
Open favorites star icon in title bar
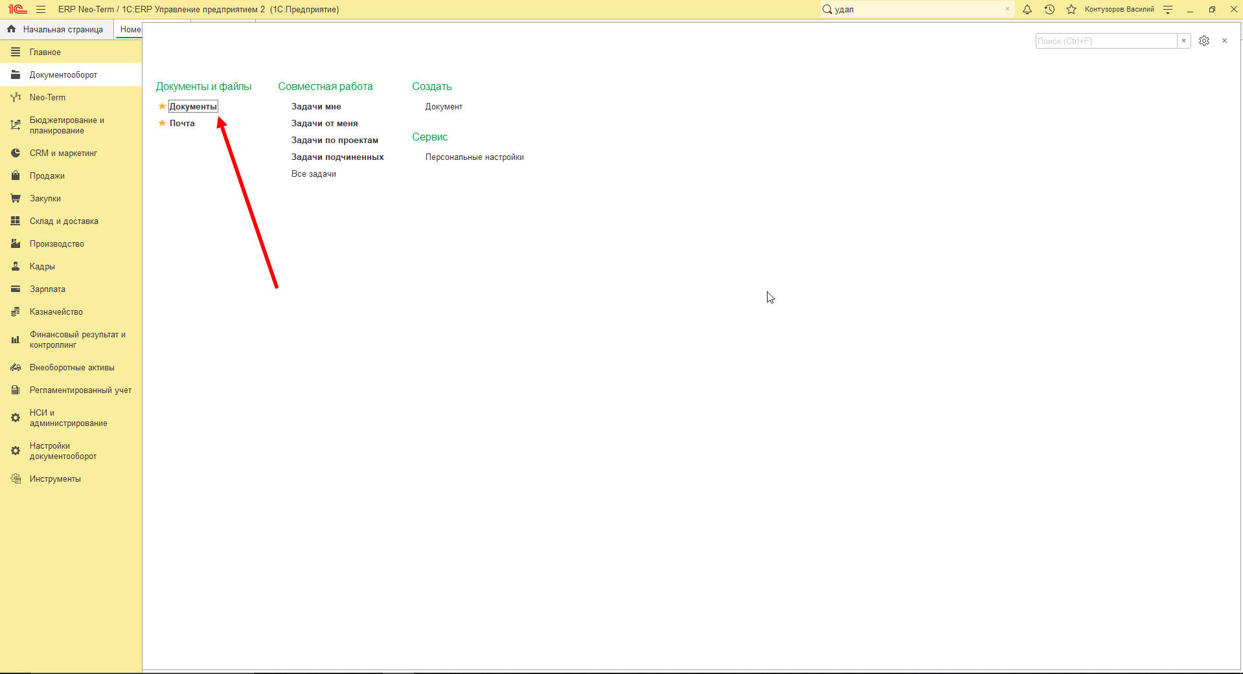coord(1071,10)
